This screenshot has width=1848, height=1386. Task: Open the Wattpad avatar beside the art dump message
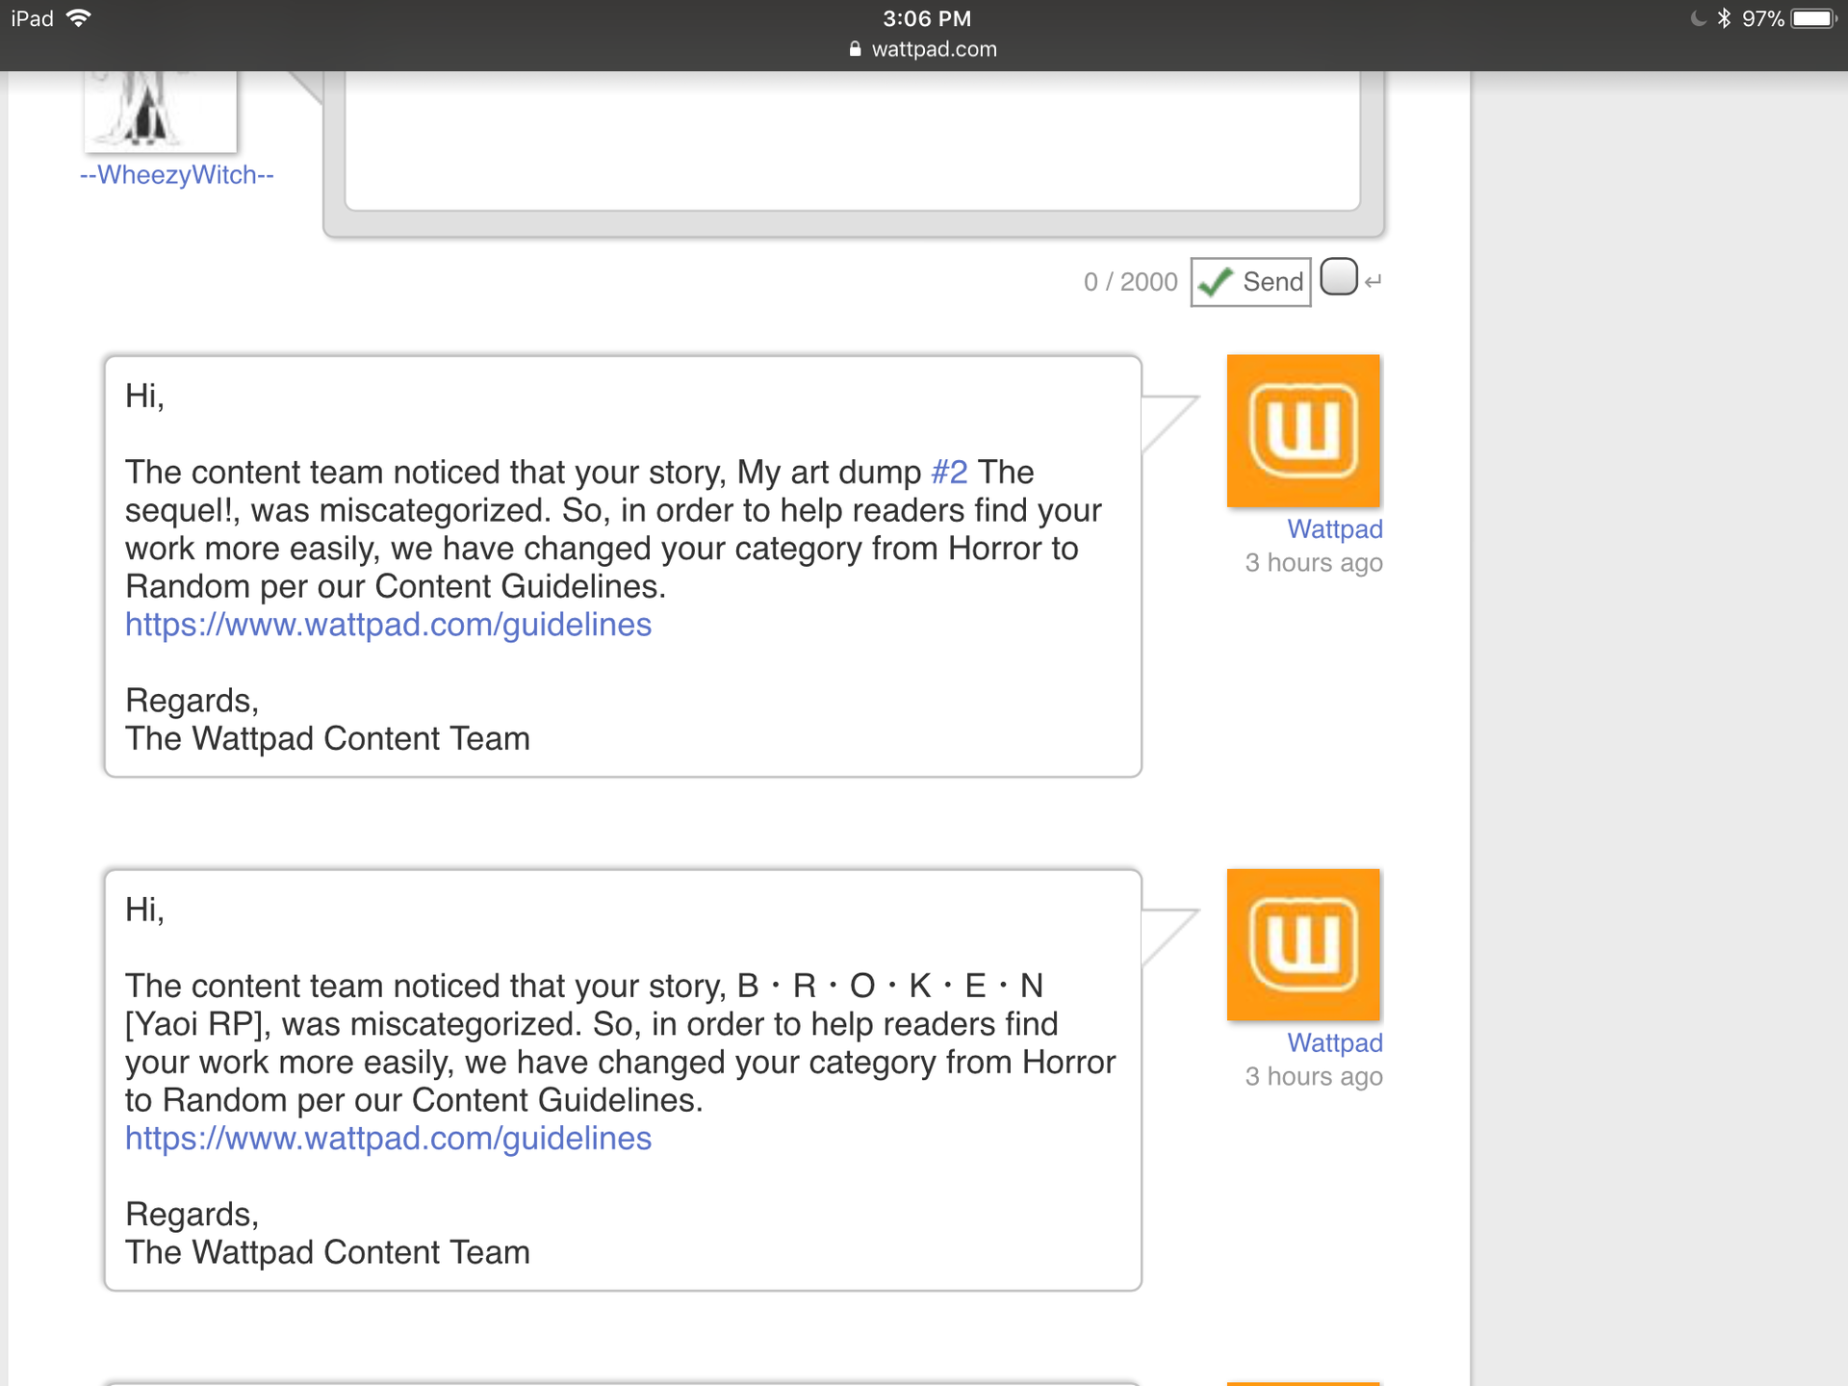(1303, 430)
